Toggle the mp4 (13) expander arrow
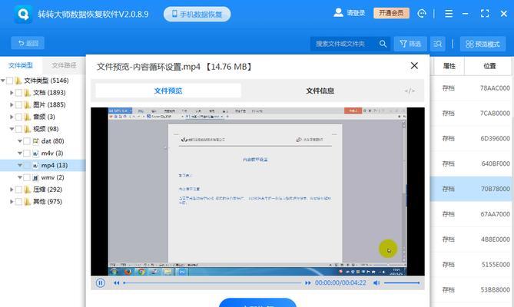 point(20,165)
